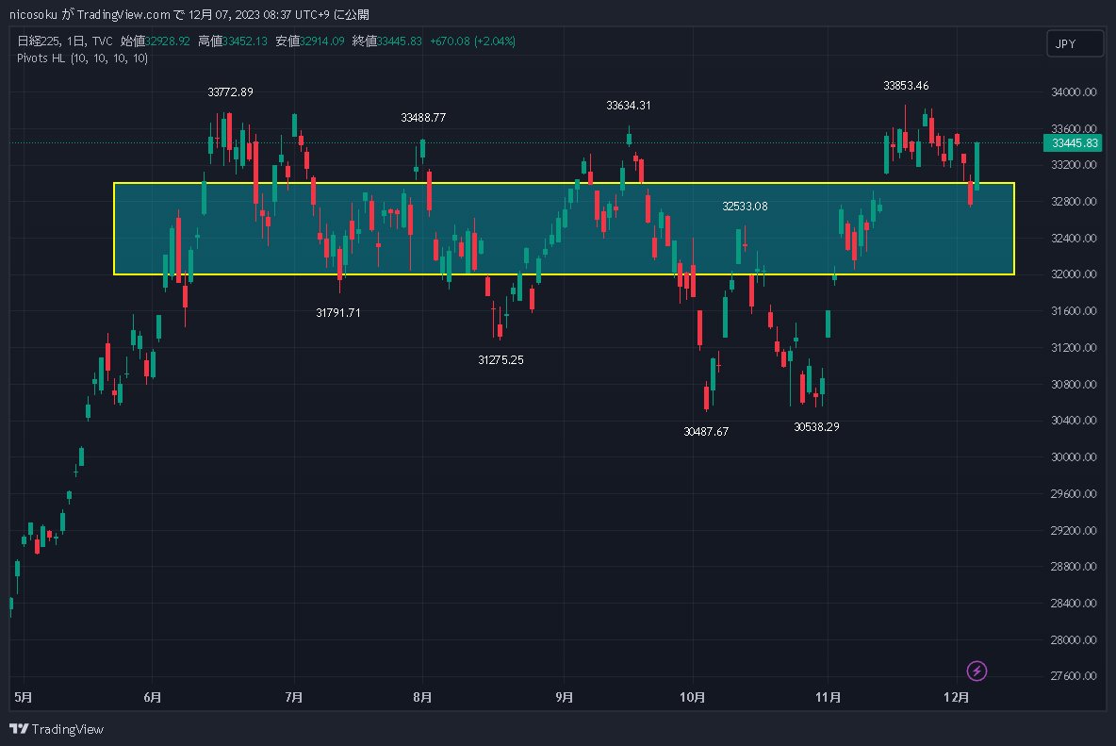Click the 31275.25 pivot low label

pyautogui.click(x=501, y=359)
